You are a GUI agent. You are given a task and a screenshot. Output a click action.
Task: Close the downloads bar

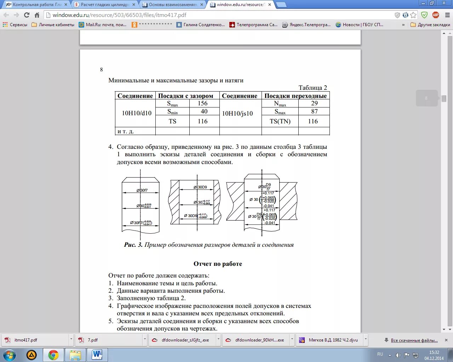coord(446,340)
